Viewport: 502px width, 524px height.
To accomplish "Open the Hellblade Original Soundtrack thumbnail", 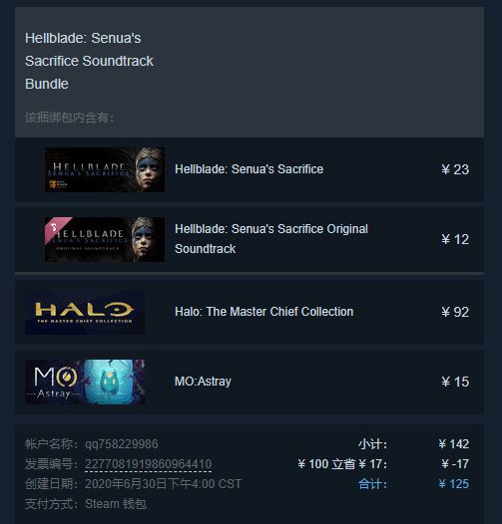I will [x=105, y=239].
